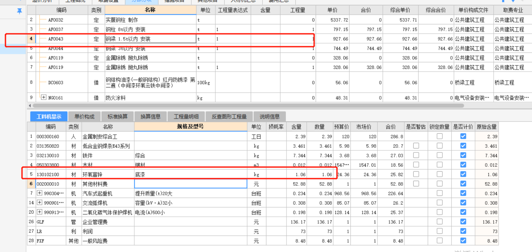Viewport: 532px width, 252px height.
Task: Click the 底漆 specification cell
Action: [191, 174]
